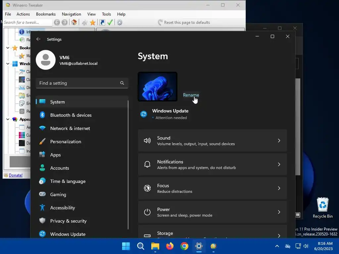Viewport: 339px width, 254px height.
Task: Open the Power settings row
Action: click(213, 212)
